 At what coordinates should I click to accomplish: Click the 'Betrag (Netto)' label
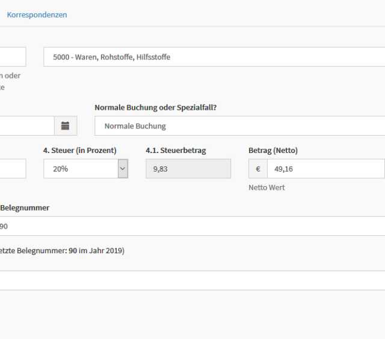pyautogui.click(x=273, y=151)
